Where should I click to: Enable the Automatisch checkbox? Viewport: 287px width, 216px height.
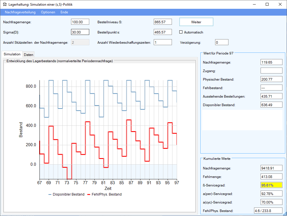[x=181, y=32]
